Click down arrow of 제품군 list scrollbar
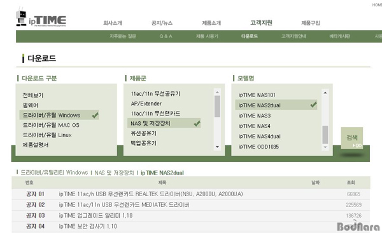The width and height of the screenshot is (382, 233). pos(217,147)
